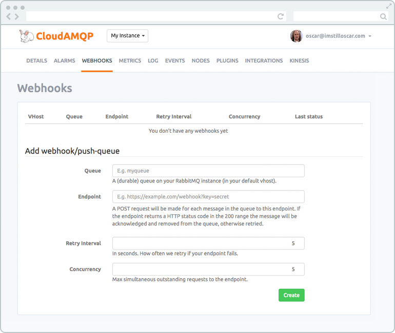Image resolution: width=395 pixels, height=333 pixels.
Task: Click the Webhooks page heading
Action: 45,88
